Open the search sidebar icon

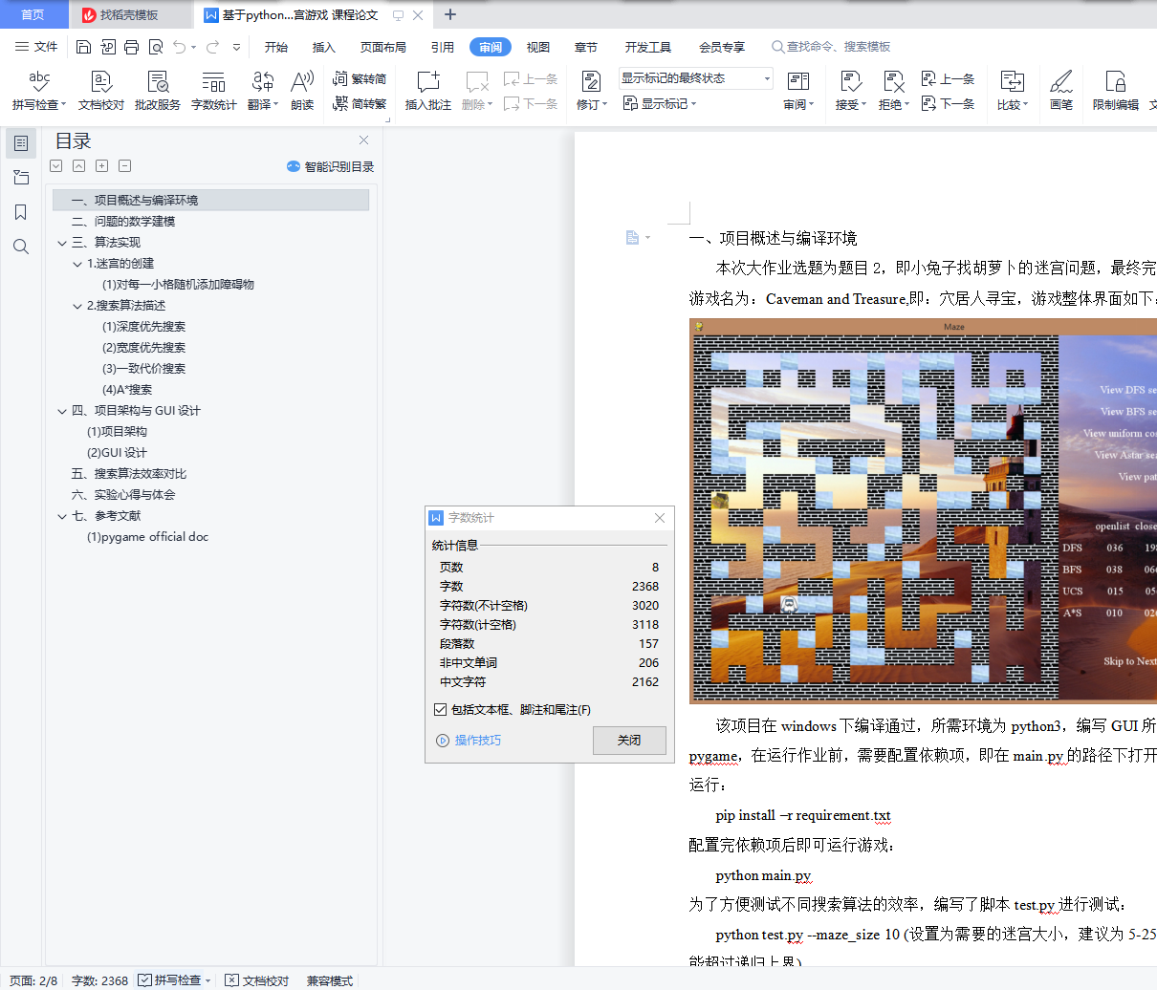pyautogui.click(x=21, y=247)
